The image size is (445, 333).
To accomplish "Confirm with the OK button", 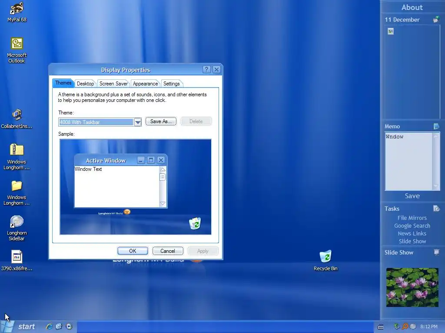I will [133, 251].
